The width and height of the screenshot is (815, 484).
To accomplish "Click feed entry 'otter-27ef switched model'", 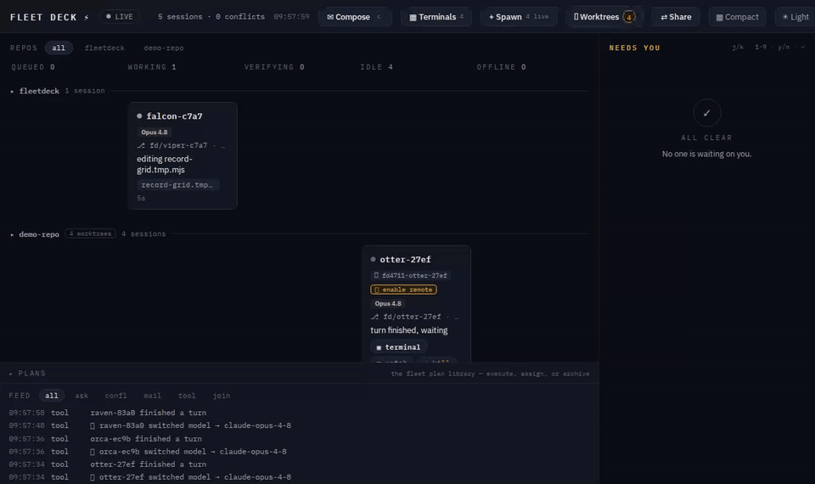I will point(191,477).
